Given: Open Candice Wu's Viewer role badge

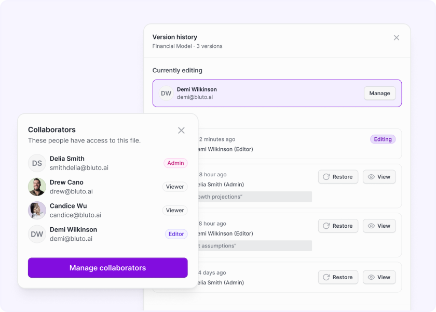Looking at the screenshot, I should tap(175, 211).
